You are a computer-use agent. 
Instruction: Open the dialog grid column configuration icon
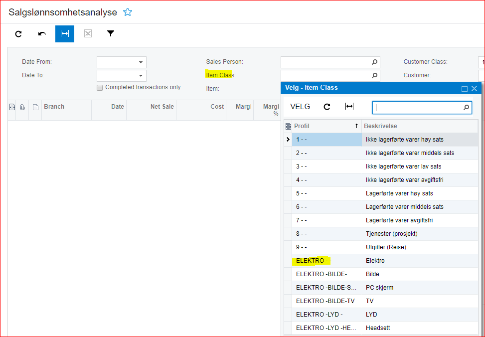pos(288,126)
